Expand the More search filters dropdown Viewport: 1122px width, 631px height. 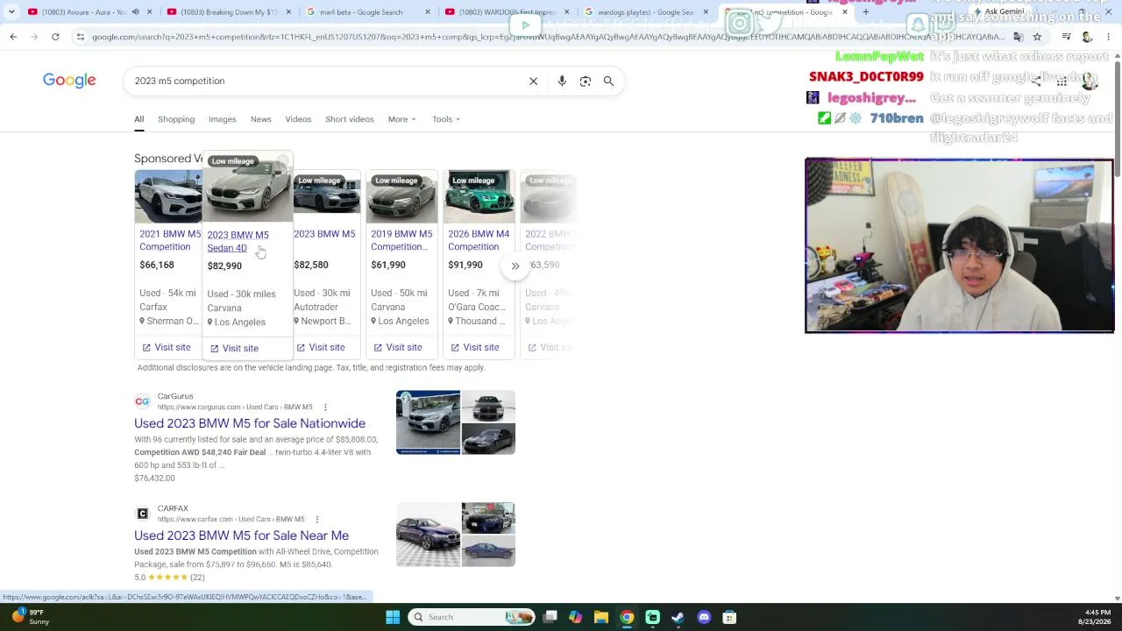click(x=401, y=119)
